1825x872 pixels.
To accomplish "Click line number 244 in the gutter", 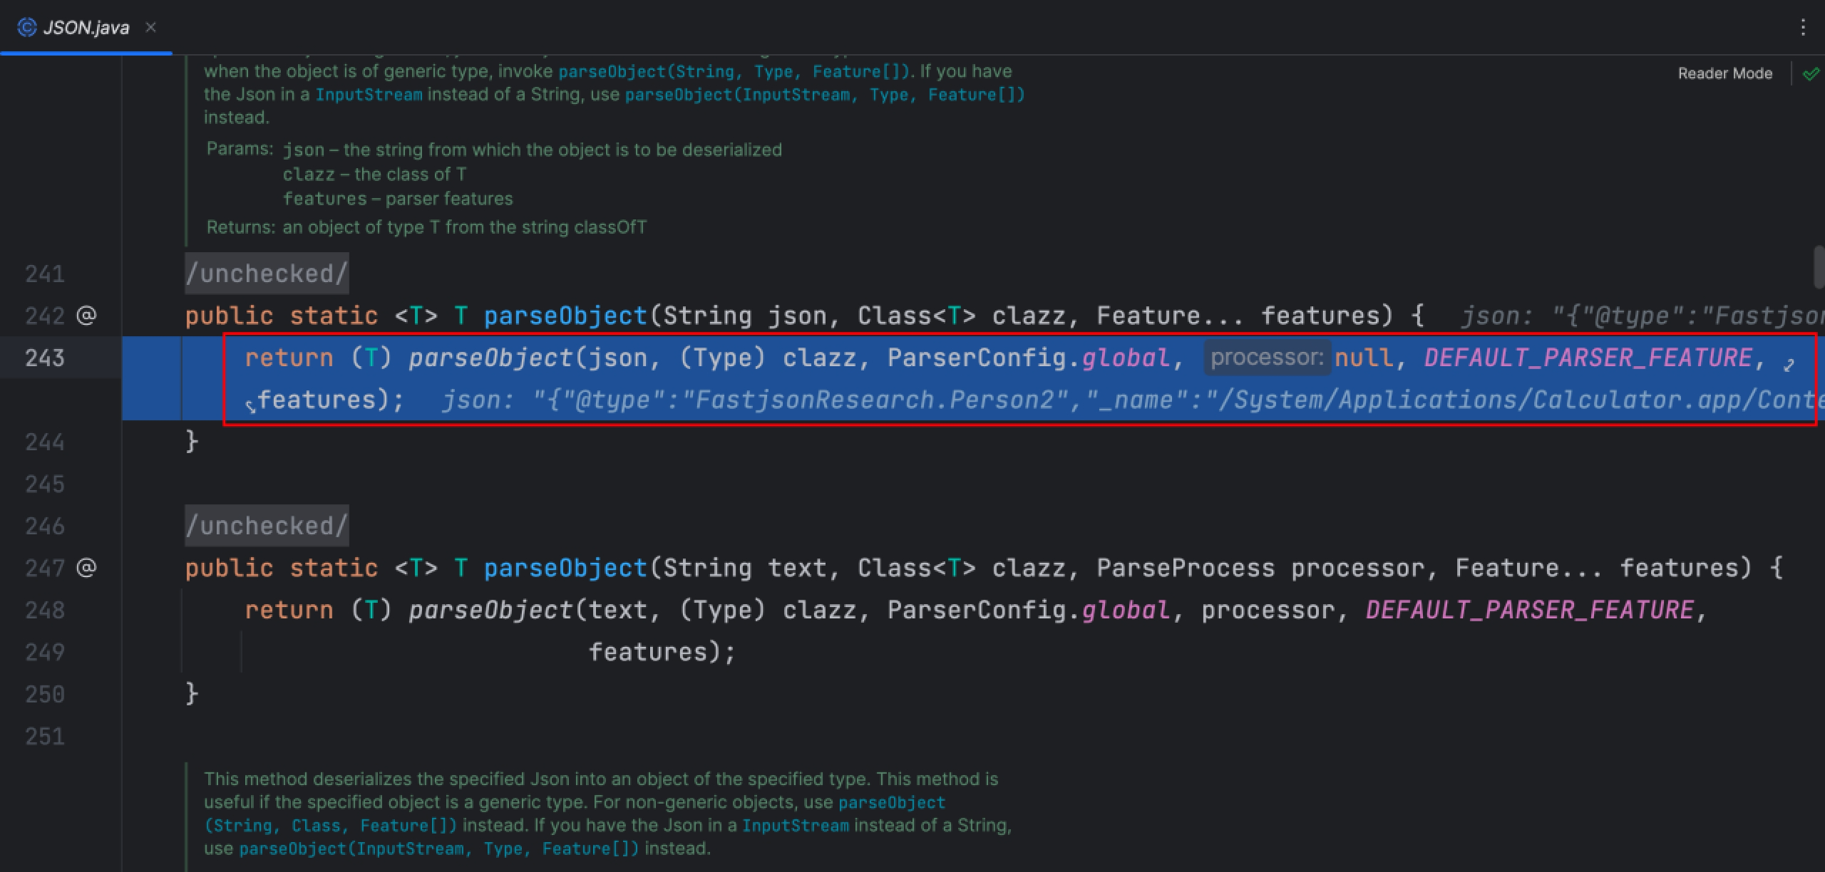I will click(45, 442).
